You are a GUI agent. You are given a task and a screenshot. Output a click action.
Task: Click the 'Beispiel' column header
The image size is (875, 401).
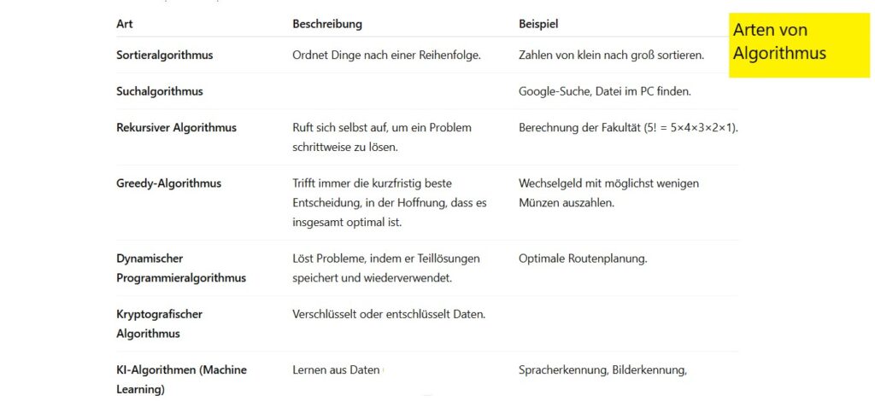(x=538, y=25)
